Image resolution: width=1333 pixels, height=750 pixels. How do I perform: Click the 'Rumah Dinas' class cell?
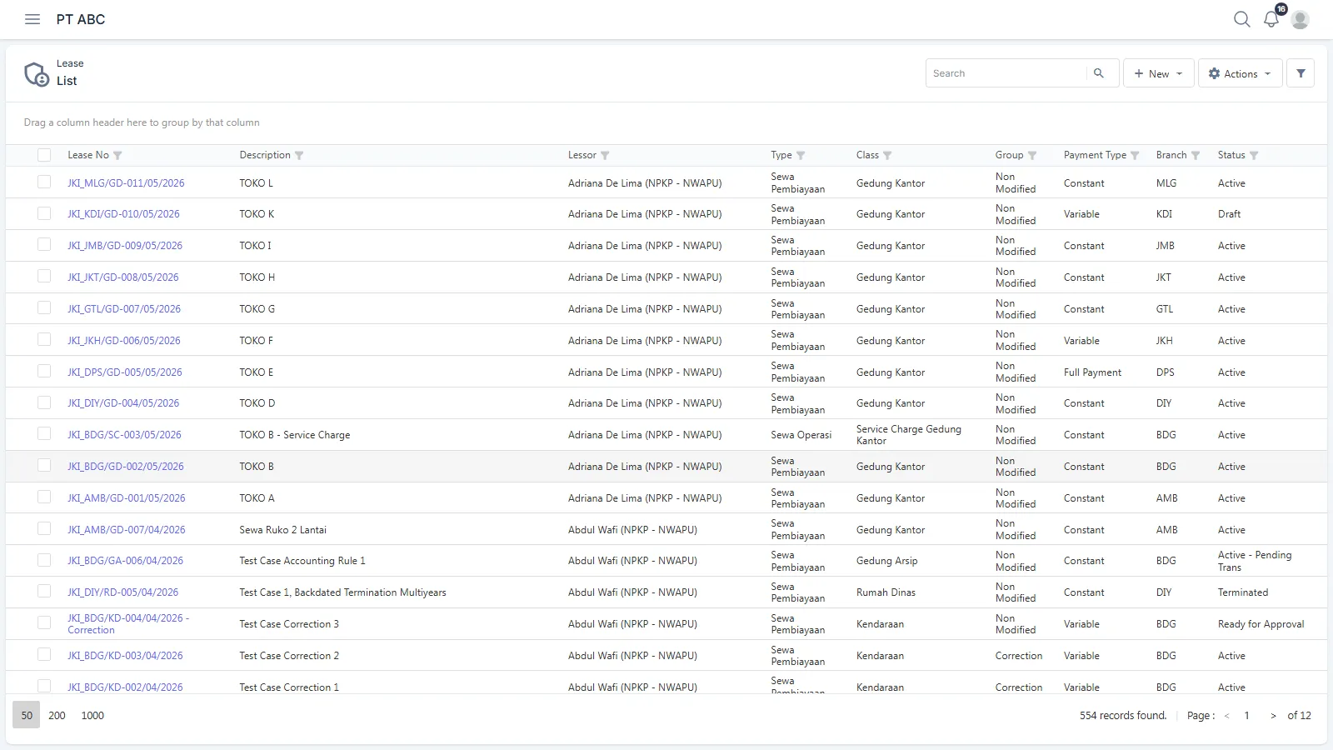tap(886, 592)
